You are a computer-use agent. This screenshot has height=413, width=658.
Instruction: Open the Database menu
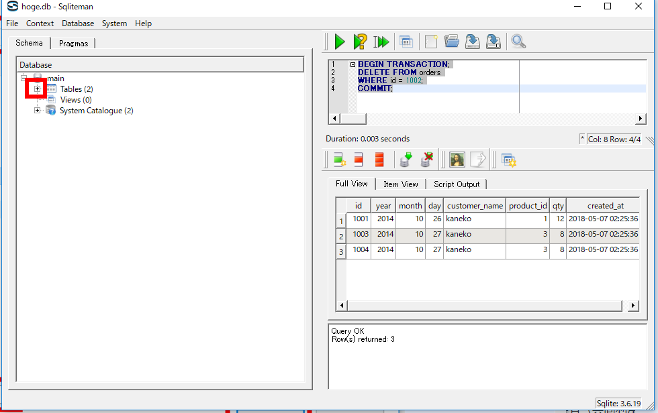tap(78, 23)
